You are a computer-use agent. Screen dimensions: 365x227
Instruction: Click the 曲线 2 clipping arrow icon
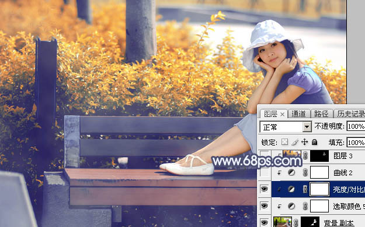(279, 172)
